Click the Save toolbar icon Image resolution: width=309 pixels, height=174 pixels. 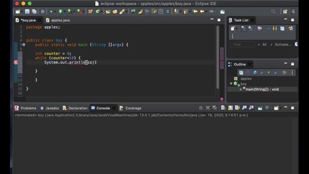pos(27,12)
